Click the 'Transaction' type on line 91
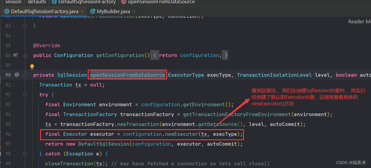 (x=56, y=85)
